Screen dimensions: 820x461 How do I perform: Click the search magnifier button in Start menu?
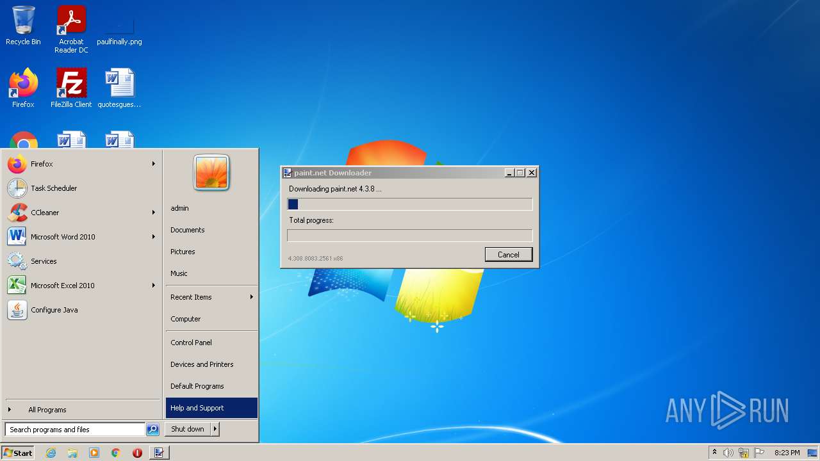[x=152, y=430]
